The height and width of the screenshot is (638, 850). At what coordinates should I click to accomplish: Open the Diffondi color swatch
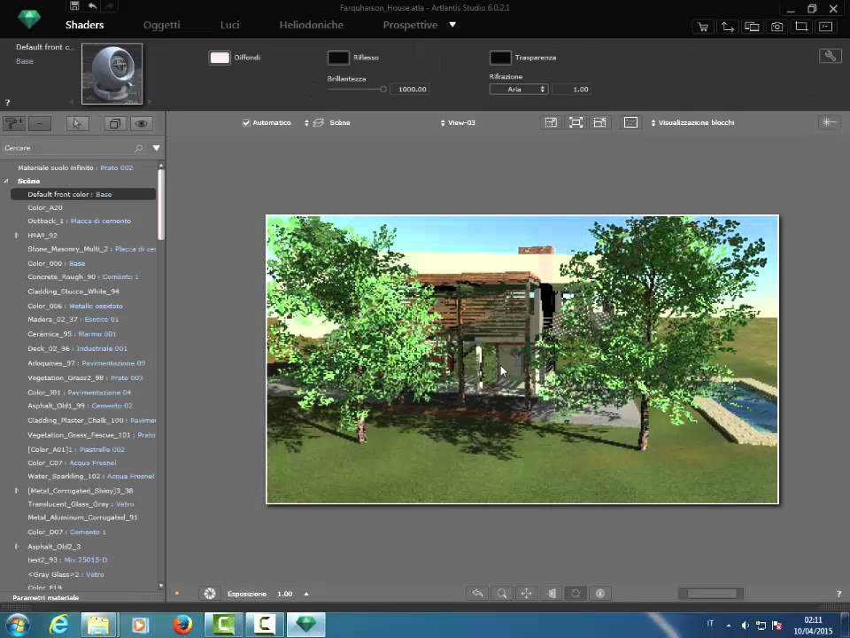219,58
